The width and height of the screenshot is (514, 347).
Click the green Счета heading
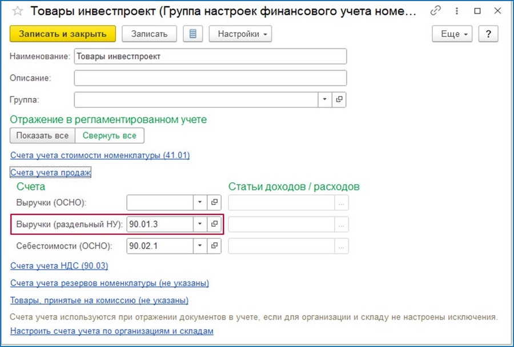[x=31, y=186]
